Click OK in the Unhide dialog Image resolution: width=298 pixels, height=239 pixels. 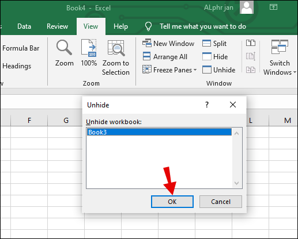172,202
